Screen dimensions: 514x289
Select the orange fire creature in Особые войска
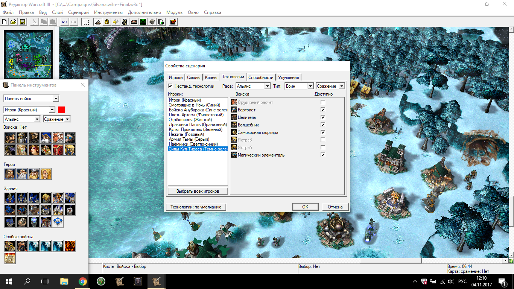70,246
